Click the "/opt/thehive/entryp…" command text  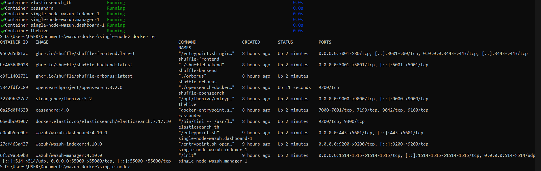pos(206,99)
